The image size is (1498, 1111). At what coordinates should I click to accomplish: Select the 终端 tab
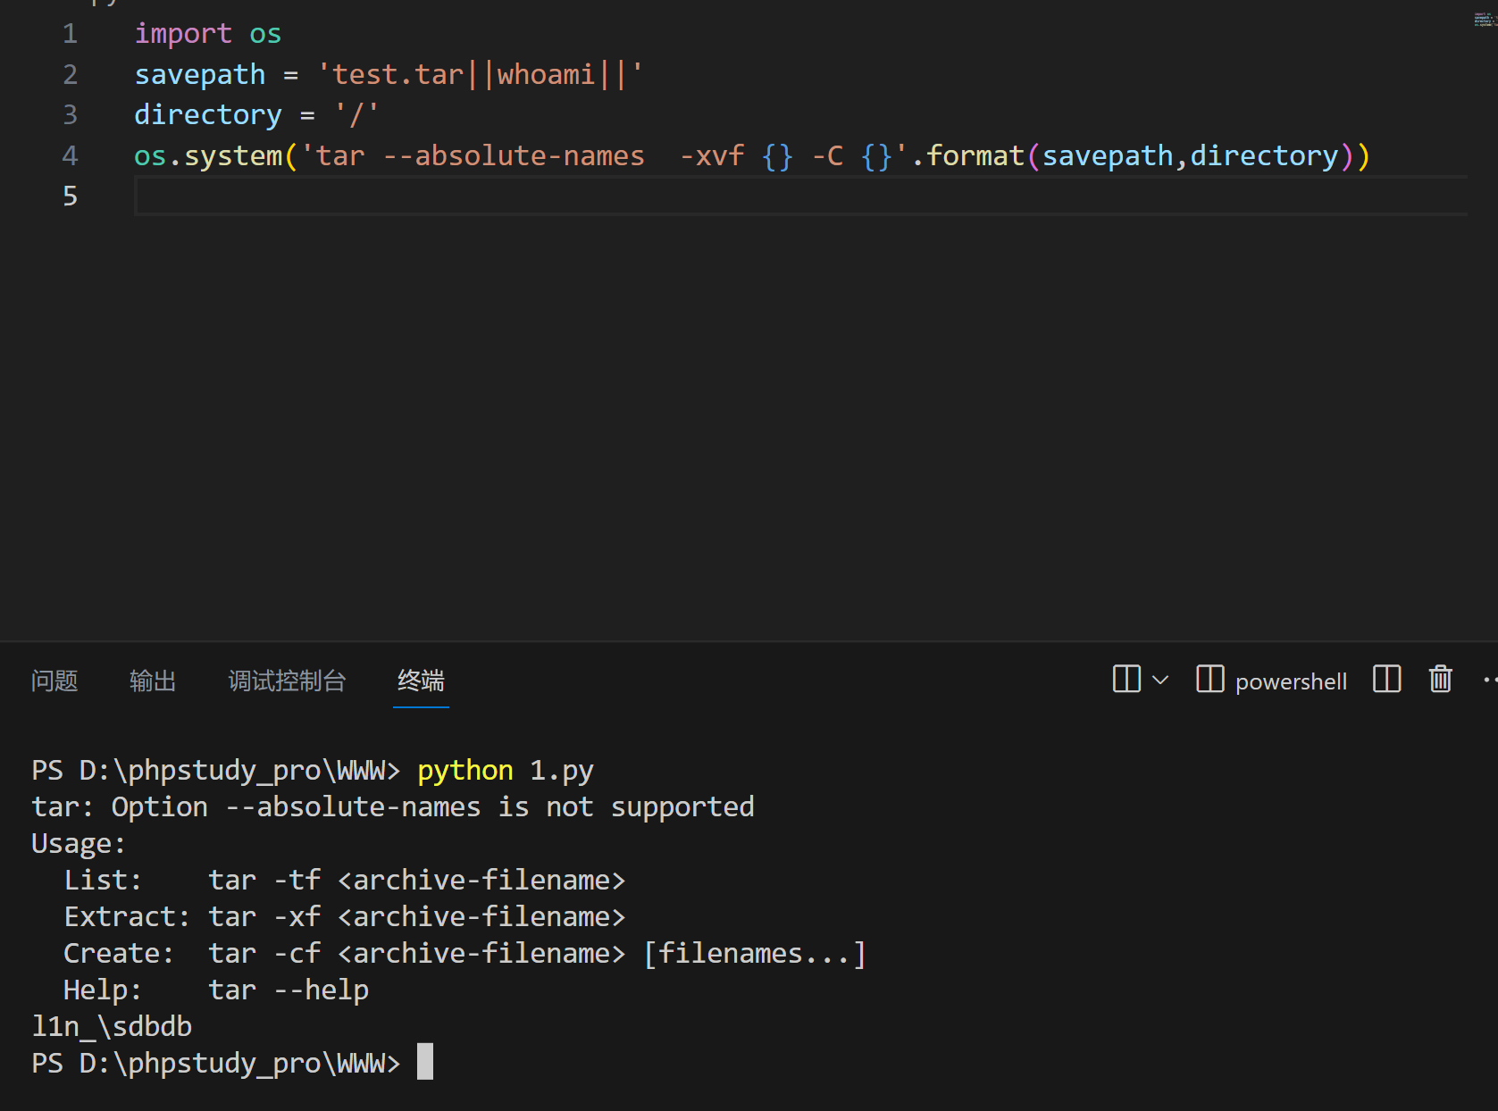[421, 681]
